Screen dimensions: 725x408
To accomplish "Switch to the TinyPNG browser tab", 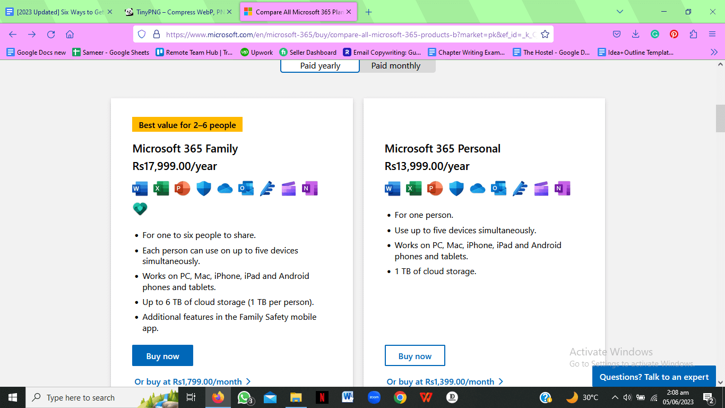I will pos(179,12).
